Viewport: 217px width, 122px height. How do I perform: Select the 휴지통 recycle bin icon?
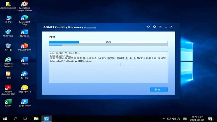8,47
